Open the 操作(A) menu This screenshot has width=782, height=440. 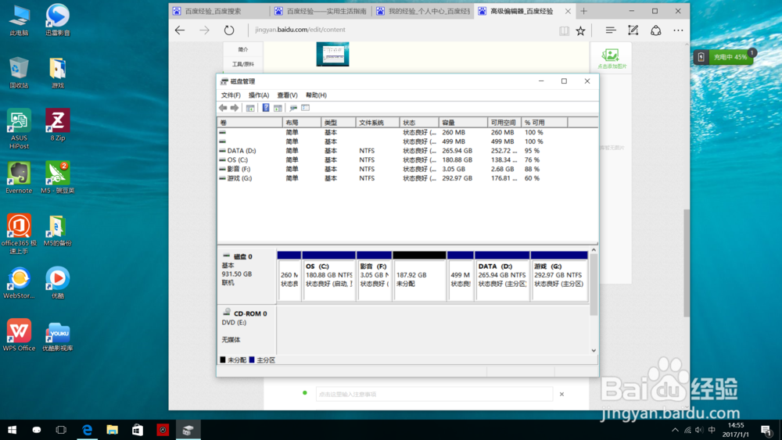click(259, 95)
